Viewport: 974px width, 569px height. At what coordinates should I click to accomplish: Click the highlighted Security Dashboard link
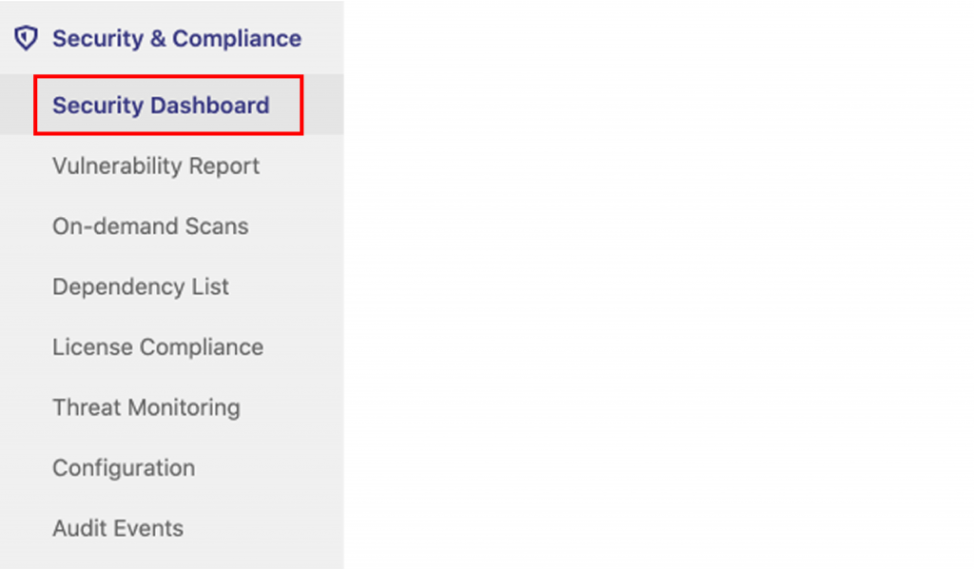tap(161, 105)
